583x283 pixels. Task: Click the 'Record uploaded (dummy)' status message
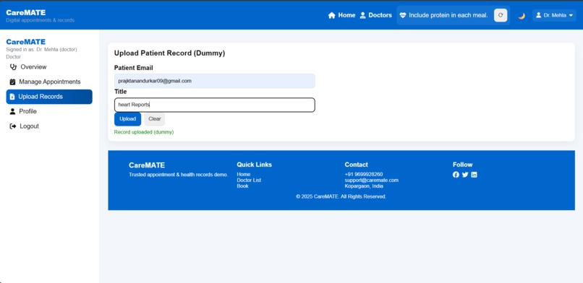click(144, 132)
